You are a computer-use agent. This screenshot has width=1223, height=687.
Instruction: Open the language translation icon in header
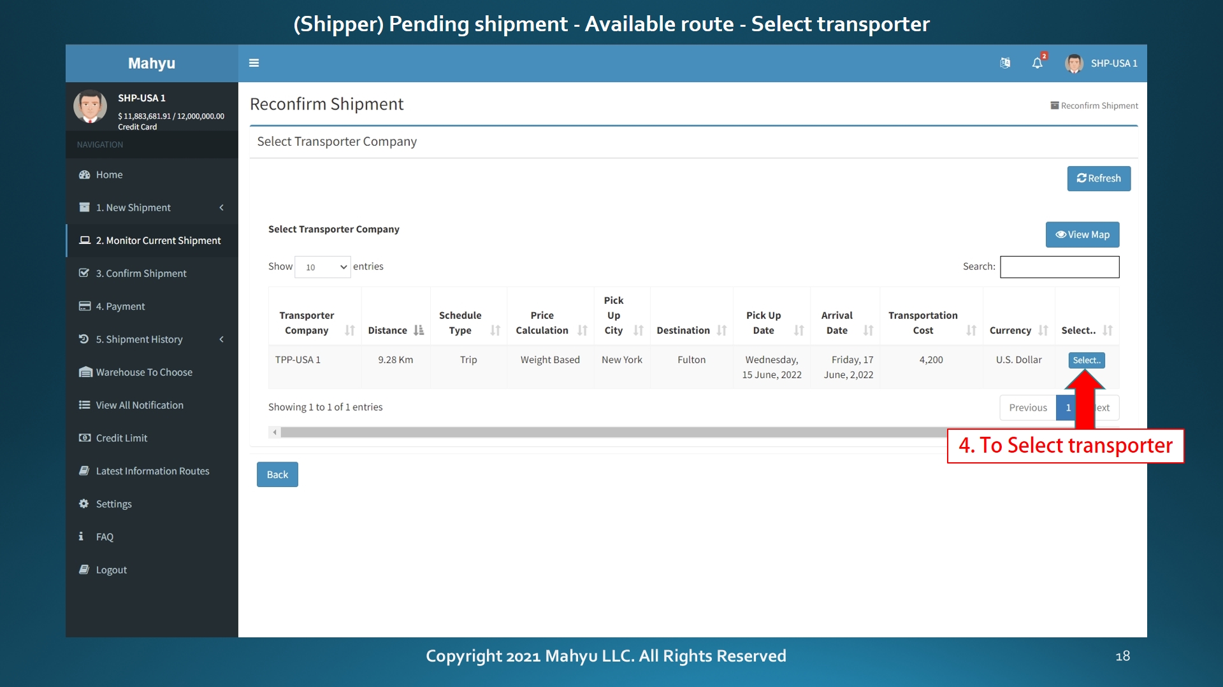point(1005,63)
